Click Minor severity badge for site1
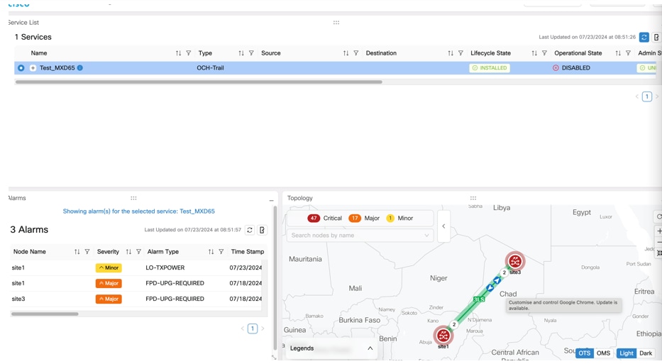The width and height of the screenshot is (662, 364). point(109,268)
